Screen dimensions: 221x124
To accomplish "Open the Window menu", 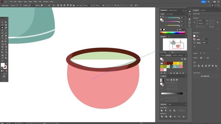I will [x=46, y=1].
